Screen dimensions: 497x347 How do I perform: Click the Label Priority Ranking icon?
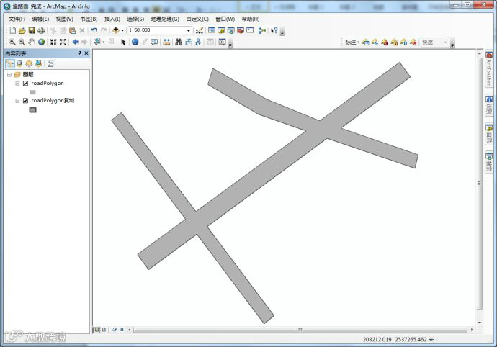tap(375, 42)
